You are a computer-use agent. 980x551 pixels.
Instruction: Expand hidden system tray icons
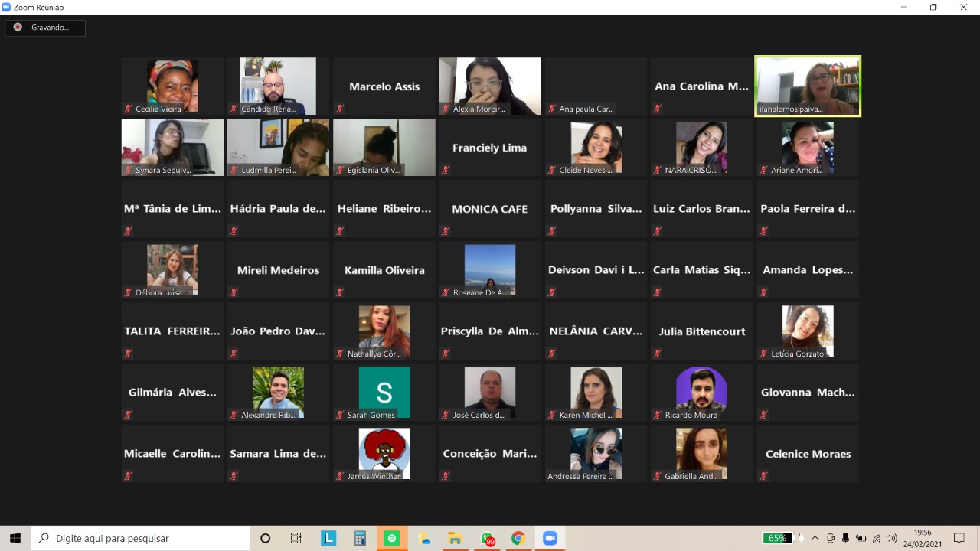click(815, 538)
